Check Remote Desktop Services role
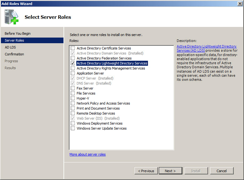The width and height of the screenshot is (244, 180). tap(73, 113)
